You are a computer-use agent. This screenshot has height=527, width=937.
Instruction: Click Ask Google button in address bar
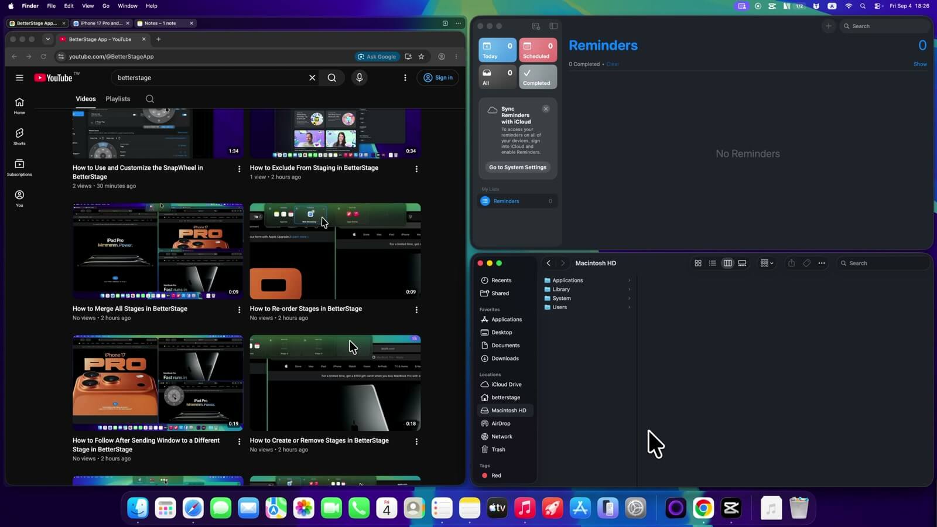[x=377, y=57]
